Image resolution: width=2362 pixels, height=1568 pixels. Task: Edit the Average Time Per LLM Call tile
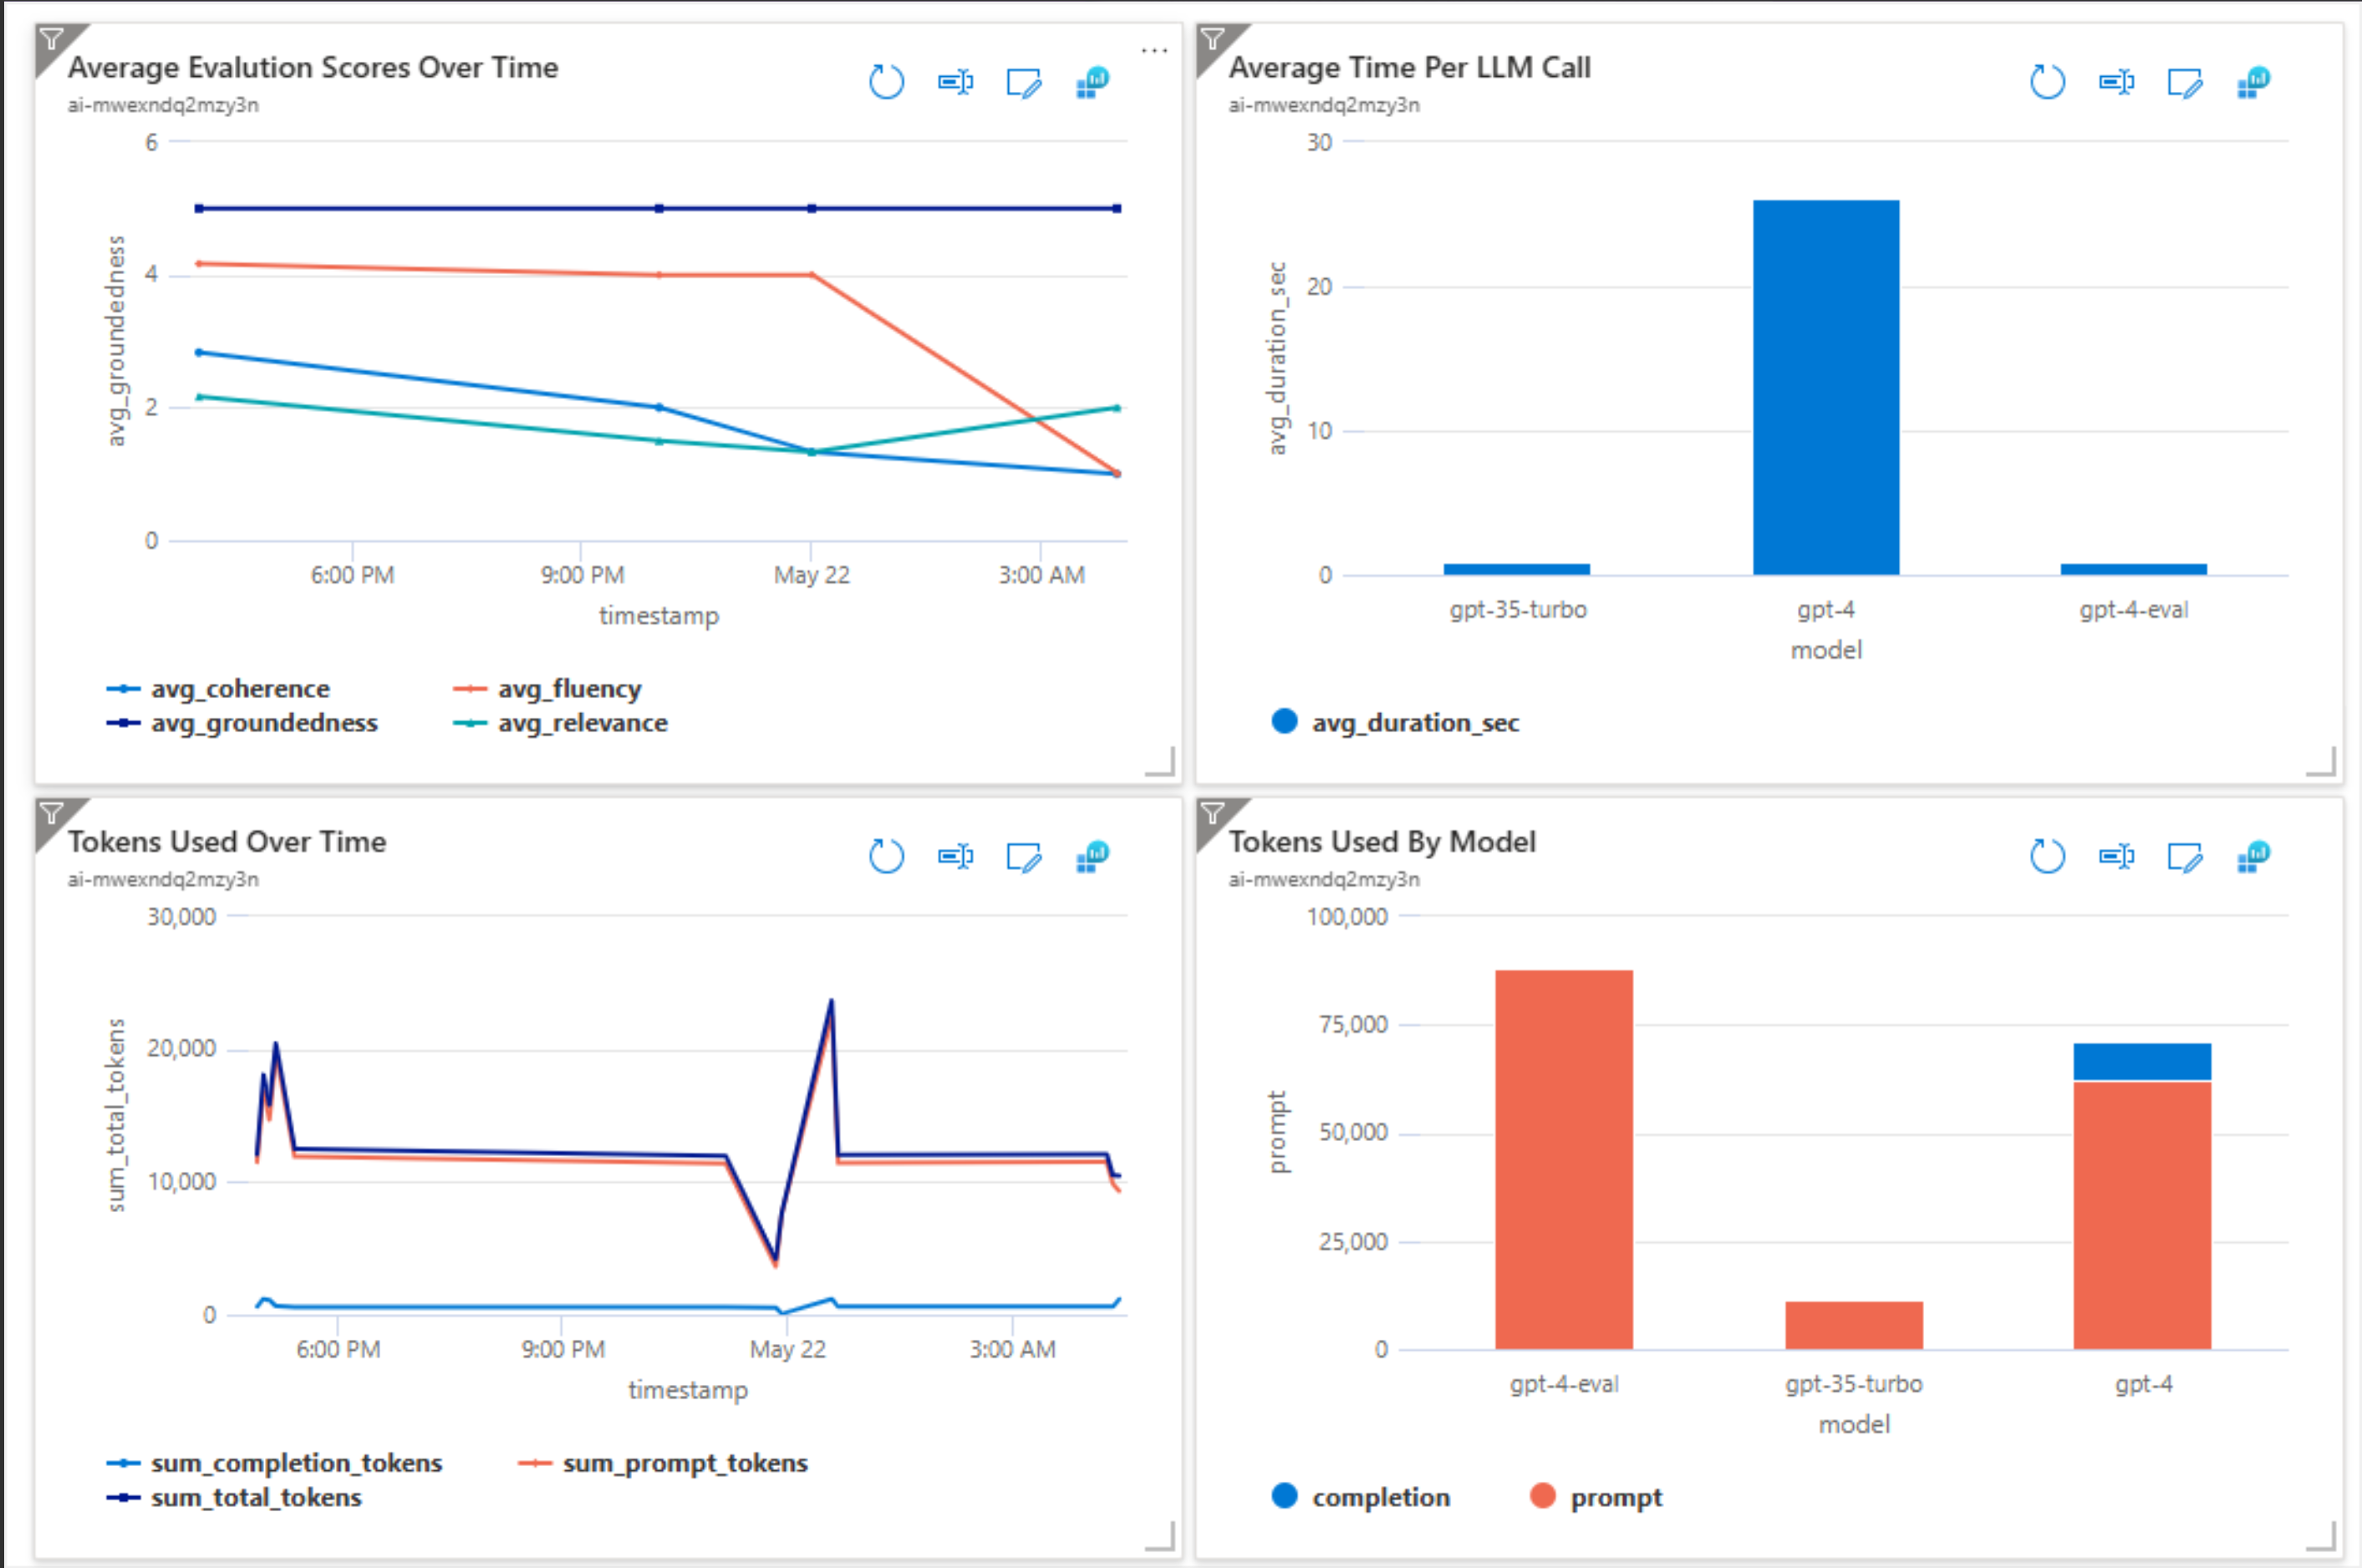point(2185,83)
